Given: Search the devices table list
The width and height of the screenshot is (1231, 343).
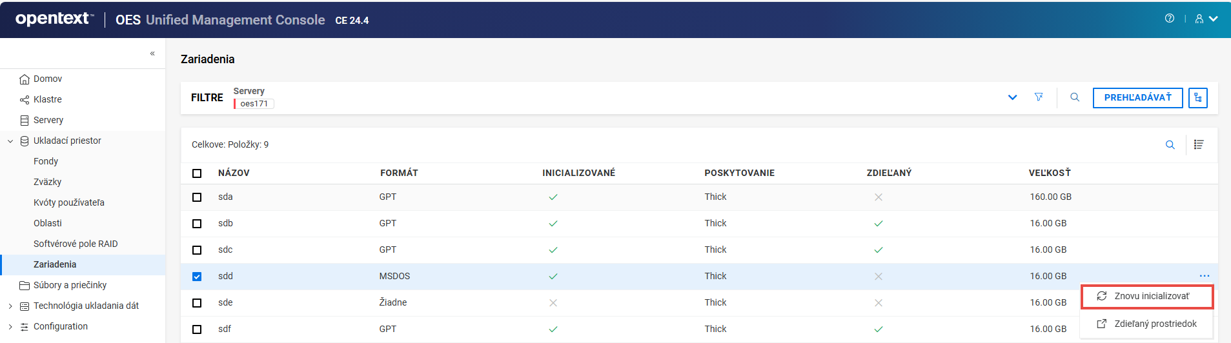Looking at the screenshot, I should click(x=1170, y=145).
